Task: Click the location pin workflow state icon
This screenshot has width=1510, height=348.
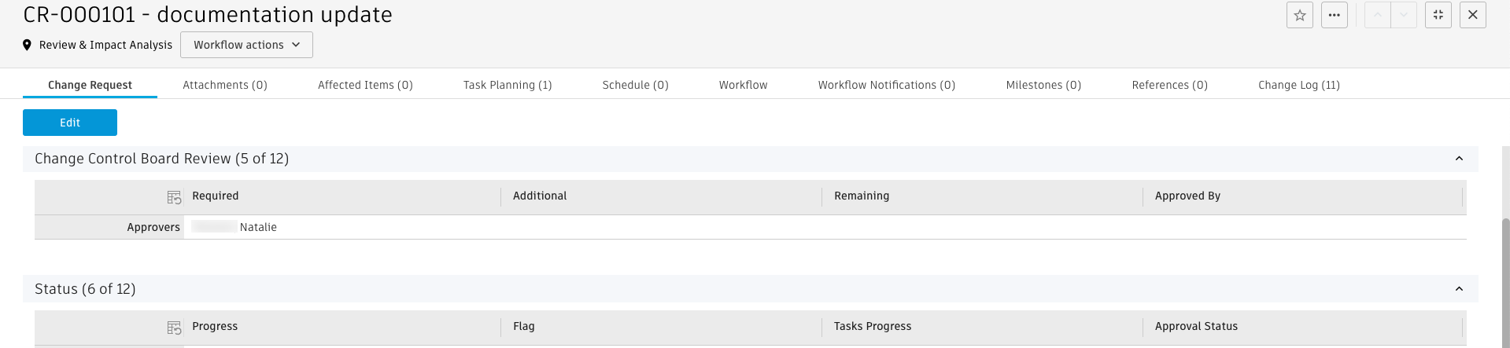Action: (x=28, y=45)
